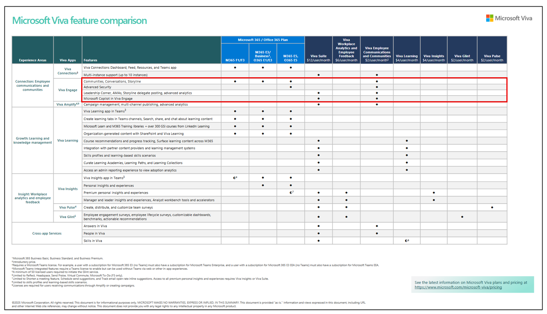The image size is (547, 314).
Task: Open the microsoft-viva/pricing link
Action: 458,287
